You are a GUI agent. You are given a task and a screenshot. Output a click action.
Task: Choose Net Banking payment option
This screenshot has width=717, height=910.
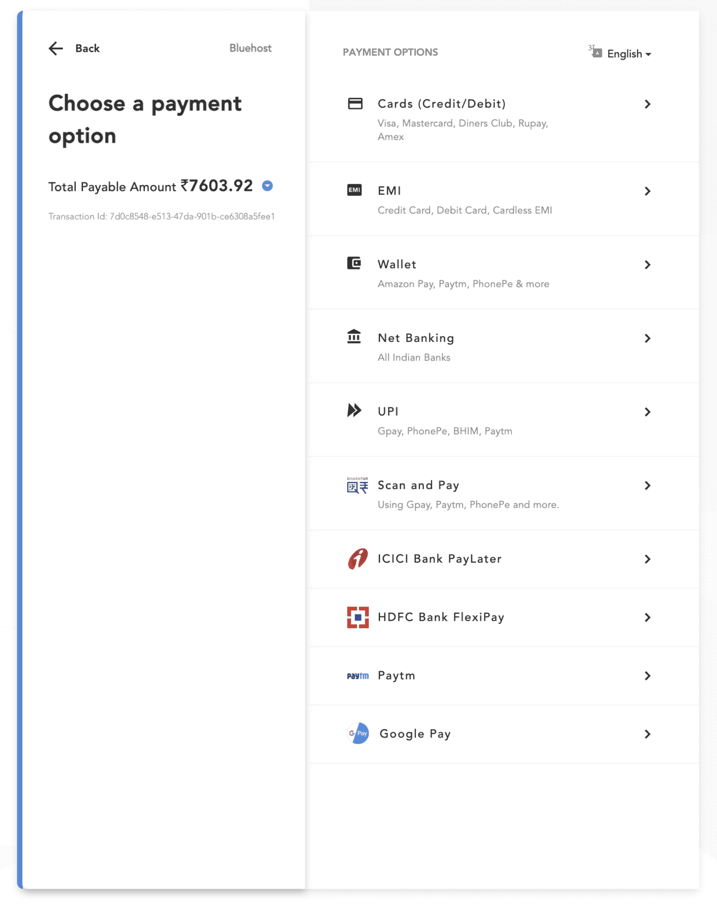pos(503,347)
